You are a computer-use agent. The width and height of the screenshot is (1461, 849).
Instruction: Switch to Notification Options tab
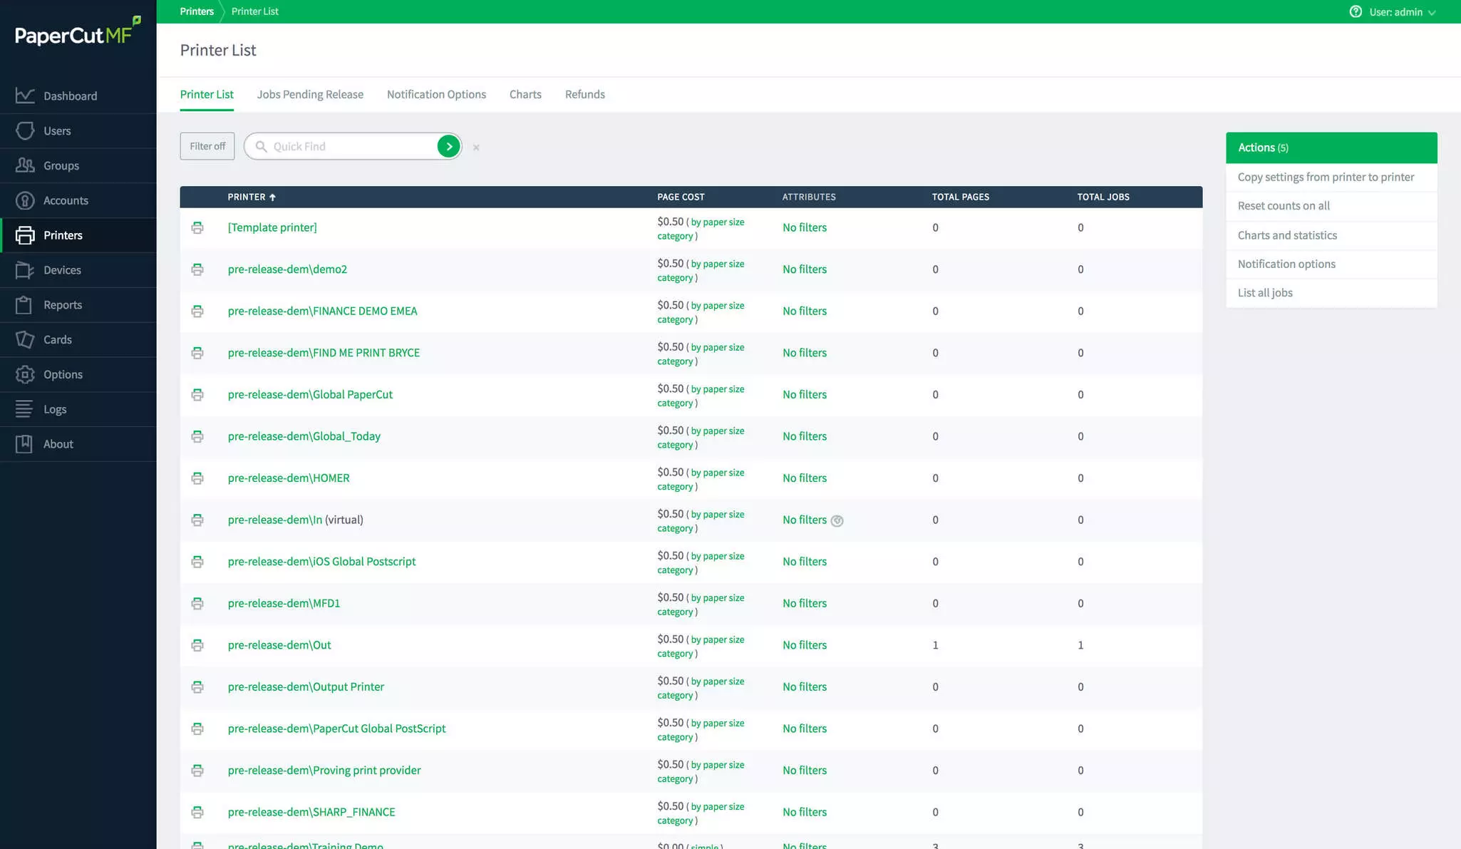[x=436, y=94]
